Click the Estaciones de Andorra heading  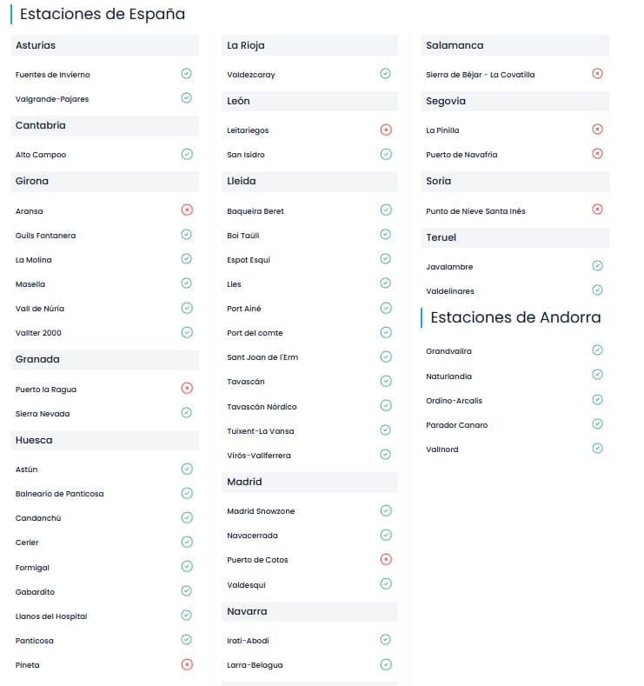click(x=515, y=317)
